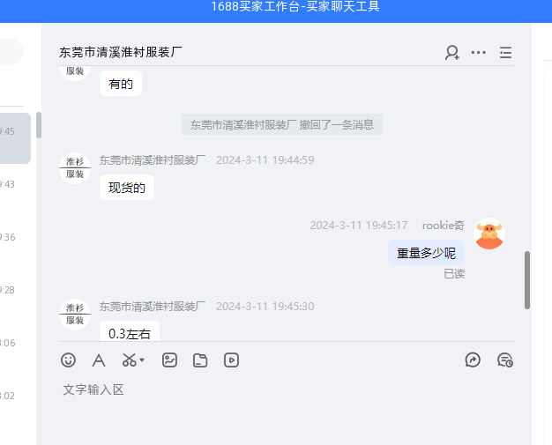Send an image with picture icon

tap(169, 360)
